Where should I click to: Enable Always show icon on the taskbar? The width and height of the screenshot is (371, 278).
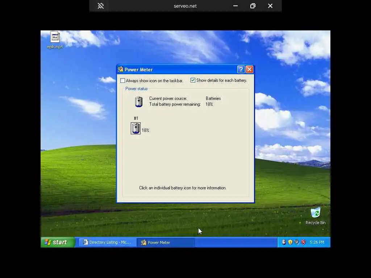pos(122,81)
